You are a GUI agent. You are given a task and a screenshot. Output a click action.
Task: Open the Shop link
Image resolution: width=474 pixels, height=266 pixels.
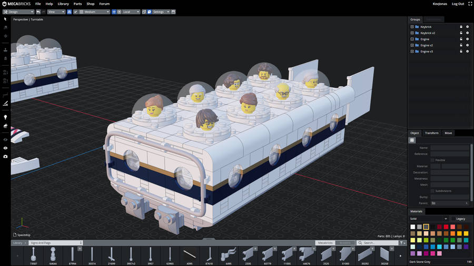tap(91, 4)
